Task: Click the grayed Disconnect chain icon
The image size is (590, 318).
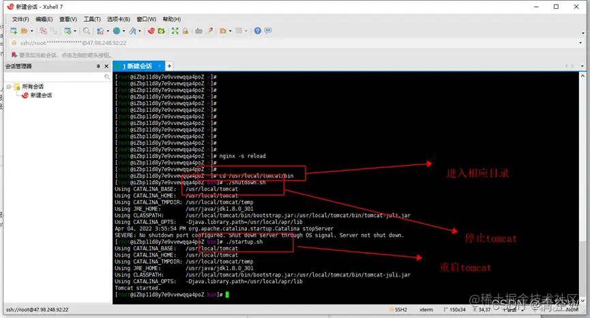Action: [54, 31]
